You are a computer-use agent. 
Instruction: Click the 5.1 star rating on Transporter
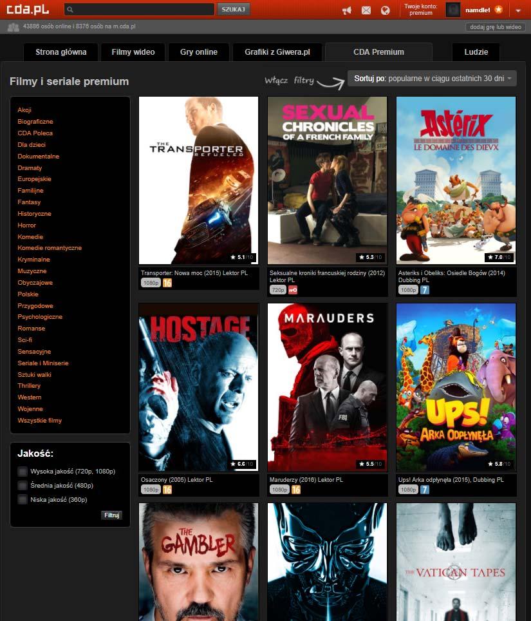click(x=242, y=257)
